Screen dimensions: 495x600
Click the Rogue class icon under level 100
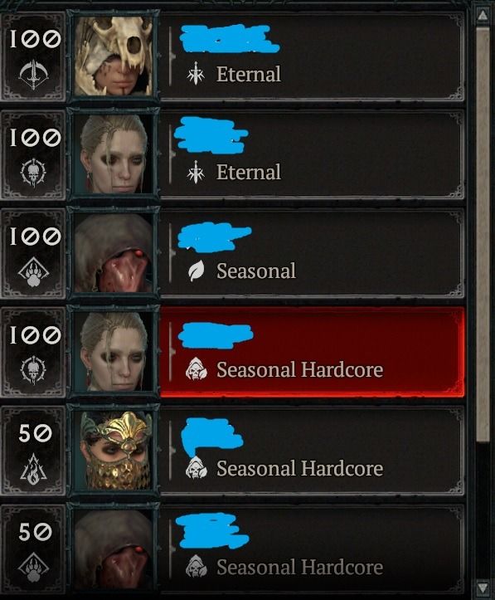[34, 75]
